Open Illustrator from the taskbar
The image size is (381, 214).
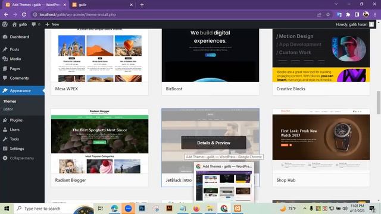pos(169,209)
